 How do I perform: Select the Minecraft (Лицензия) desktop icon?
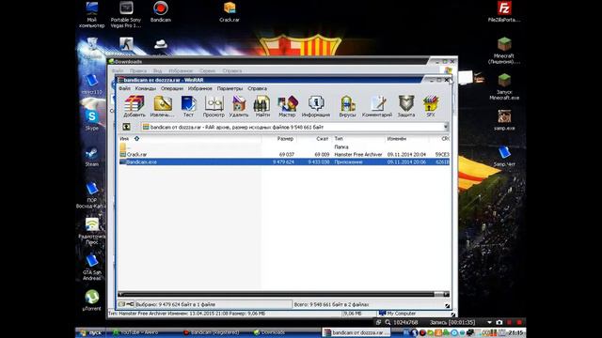click(504, 51)
